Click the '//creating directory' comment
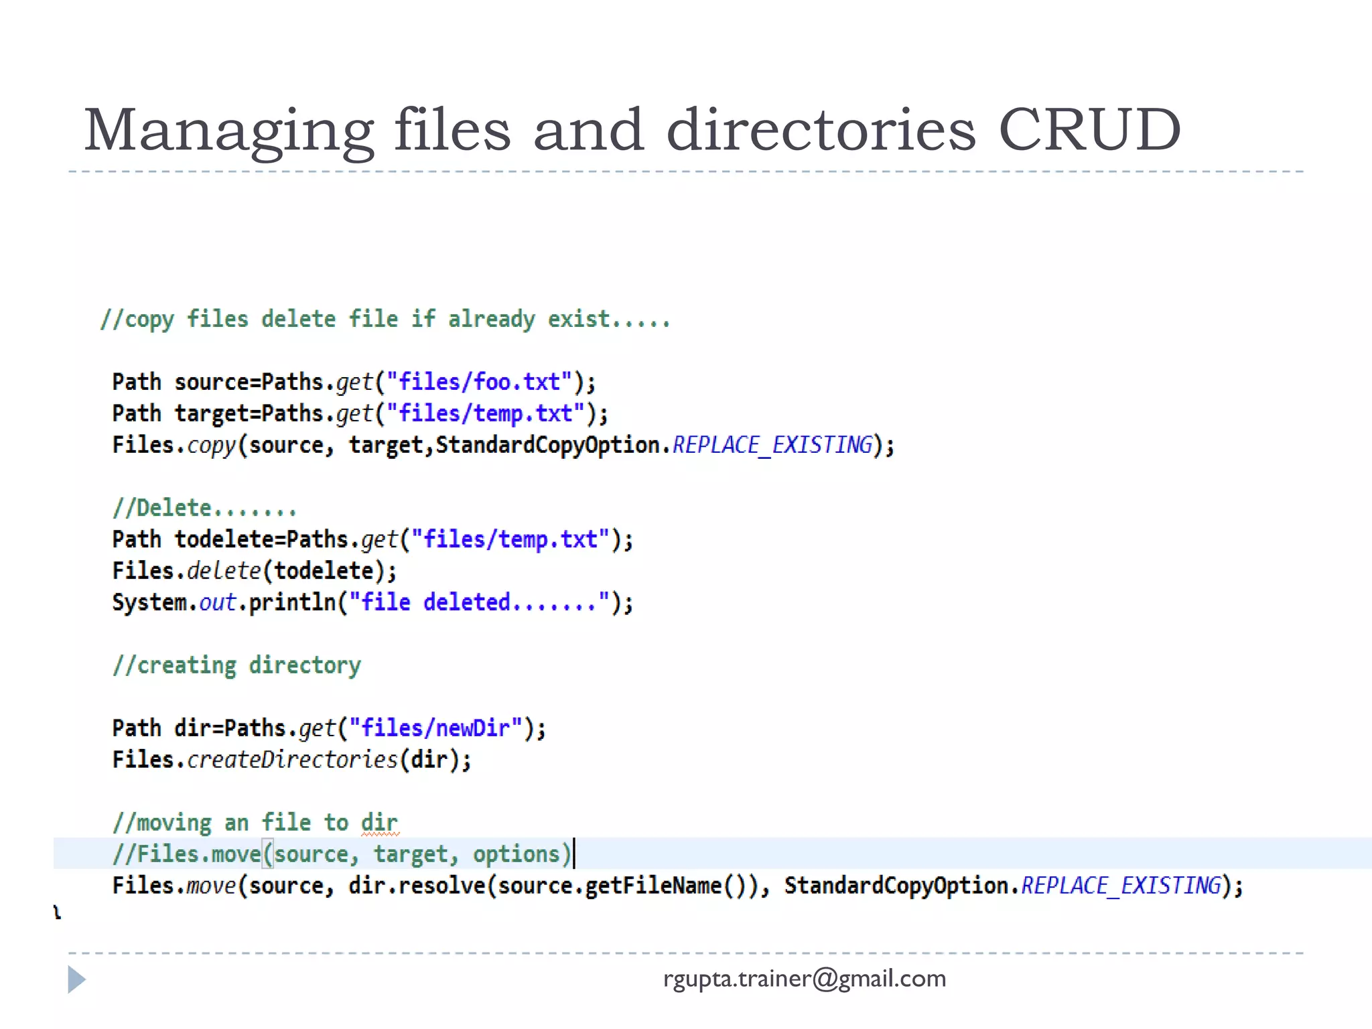 click(x=236, y=665)
